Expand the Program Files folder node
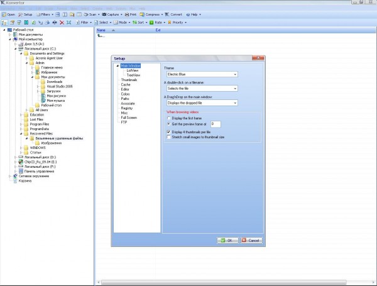This screenshot has height=286, width=377. [21, 124]
